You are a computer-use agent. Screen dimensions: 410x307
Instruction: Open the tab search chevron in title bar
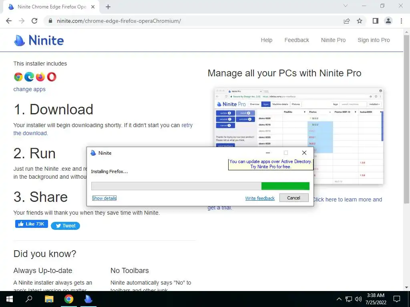(x=346, y=6)
